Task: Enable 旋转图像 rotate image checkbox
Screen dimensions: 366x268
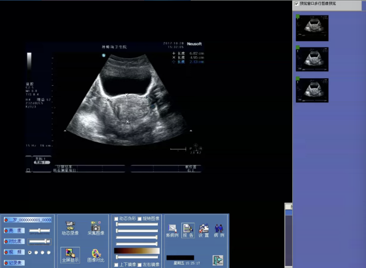Action: point(140,219)
